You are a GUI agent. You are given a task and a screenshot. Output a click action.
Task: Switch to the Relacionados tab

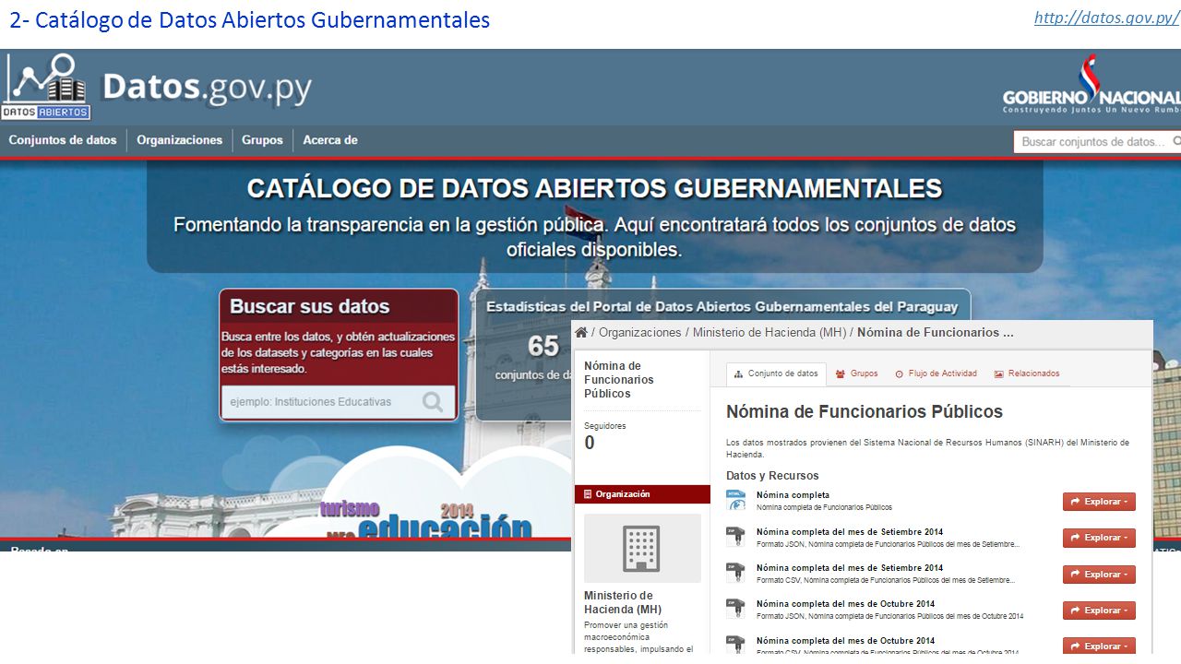[x=1026, y=374]
